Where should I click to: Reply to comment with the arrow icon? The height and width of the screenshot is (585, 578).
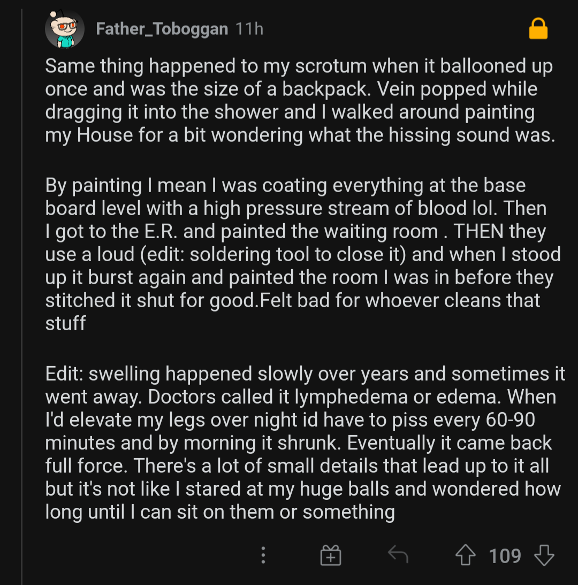pos(398,556)
